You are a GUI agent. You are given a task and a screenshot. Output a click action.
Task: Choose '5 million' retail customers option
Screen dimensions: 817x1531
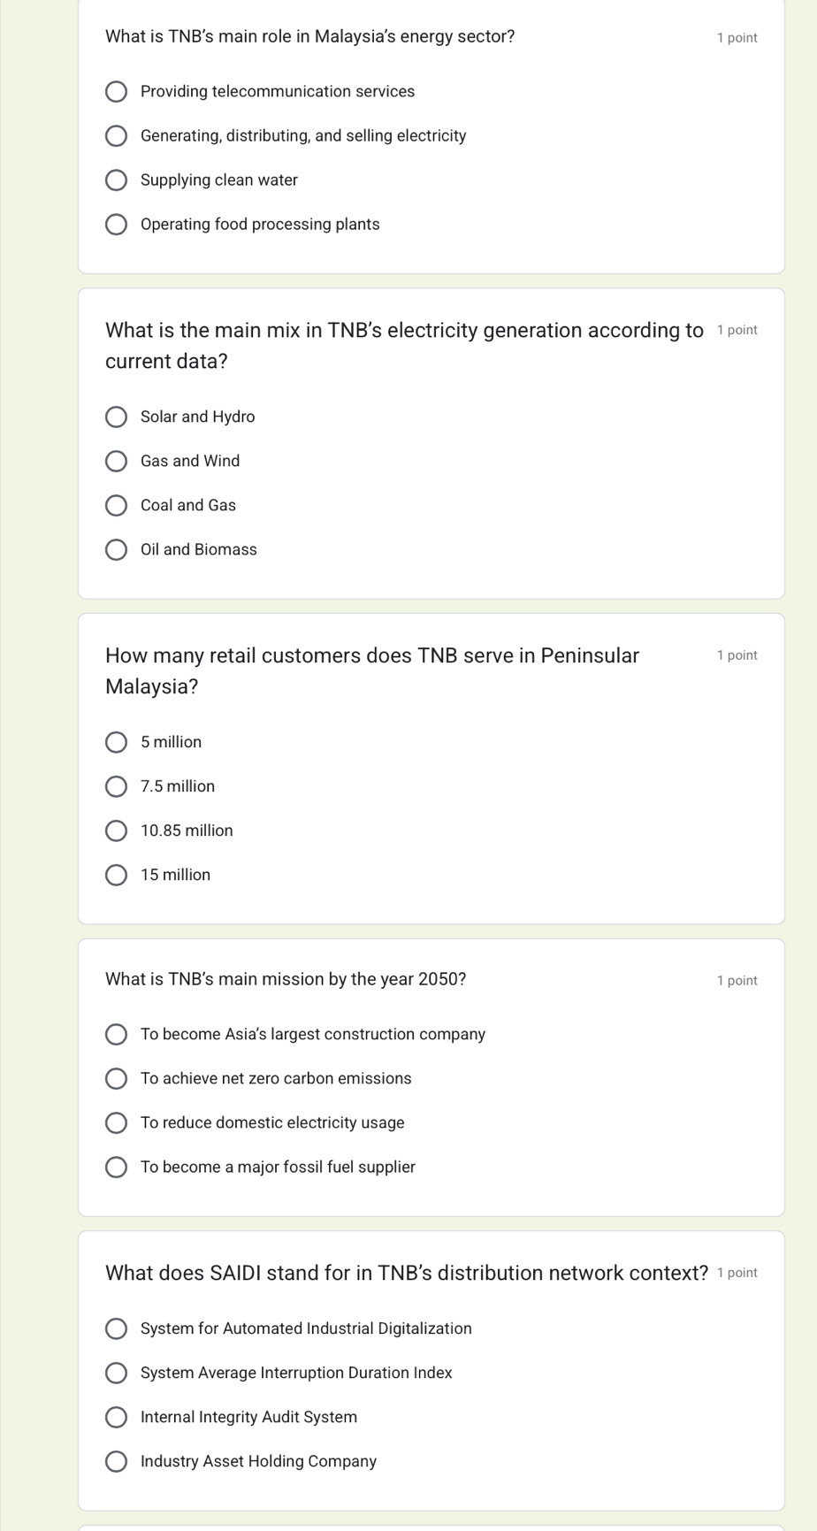coord(116,743)
